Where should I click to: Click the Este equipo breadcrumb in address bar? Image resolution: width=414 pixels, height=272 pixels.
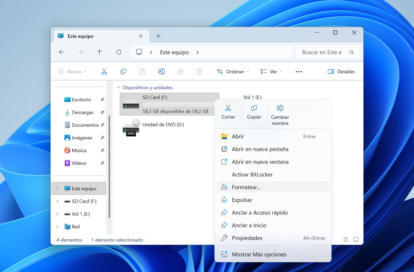[x=174, y=52]
